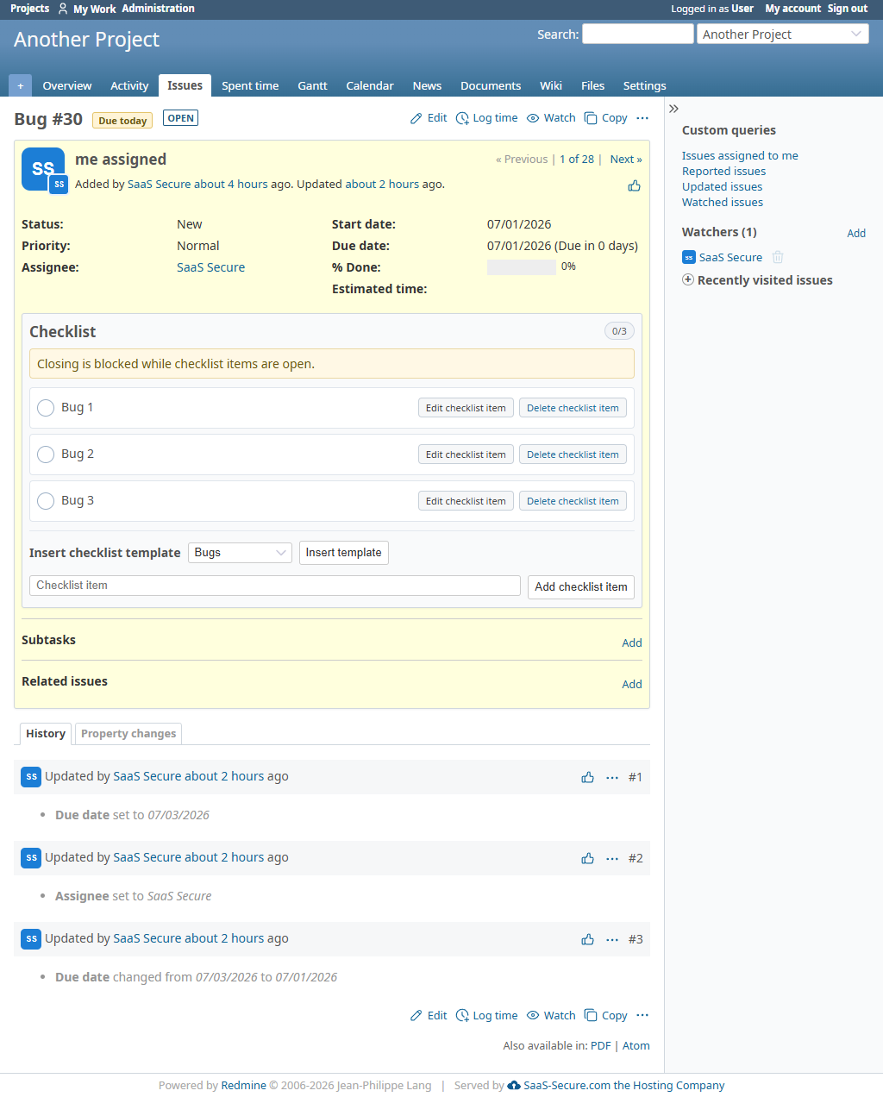Open the bottom more-actions ellipsis menu
Viewport: 883px width, 1097px height.
coord(642,1015)
